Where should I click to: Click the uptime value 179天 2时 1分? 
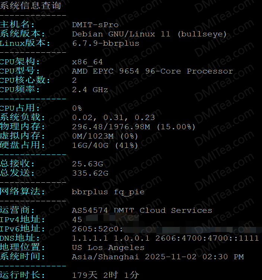105,275
